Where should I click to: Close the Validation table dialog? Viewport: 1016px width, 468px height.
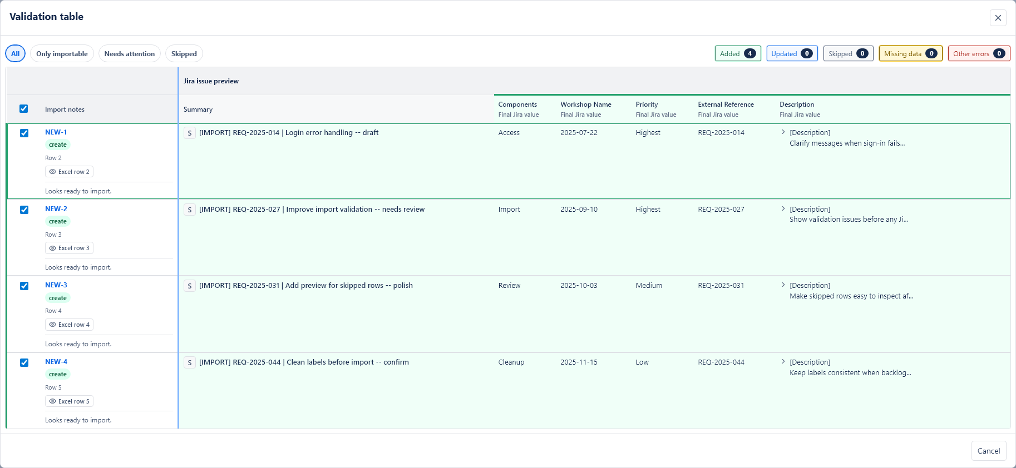coord(998,18)
